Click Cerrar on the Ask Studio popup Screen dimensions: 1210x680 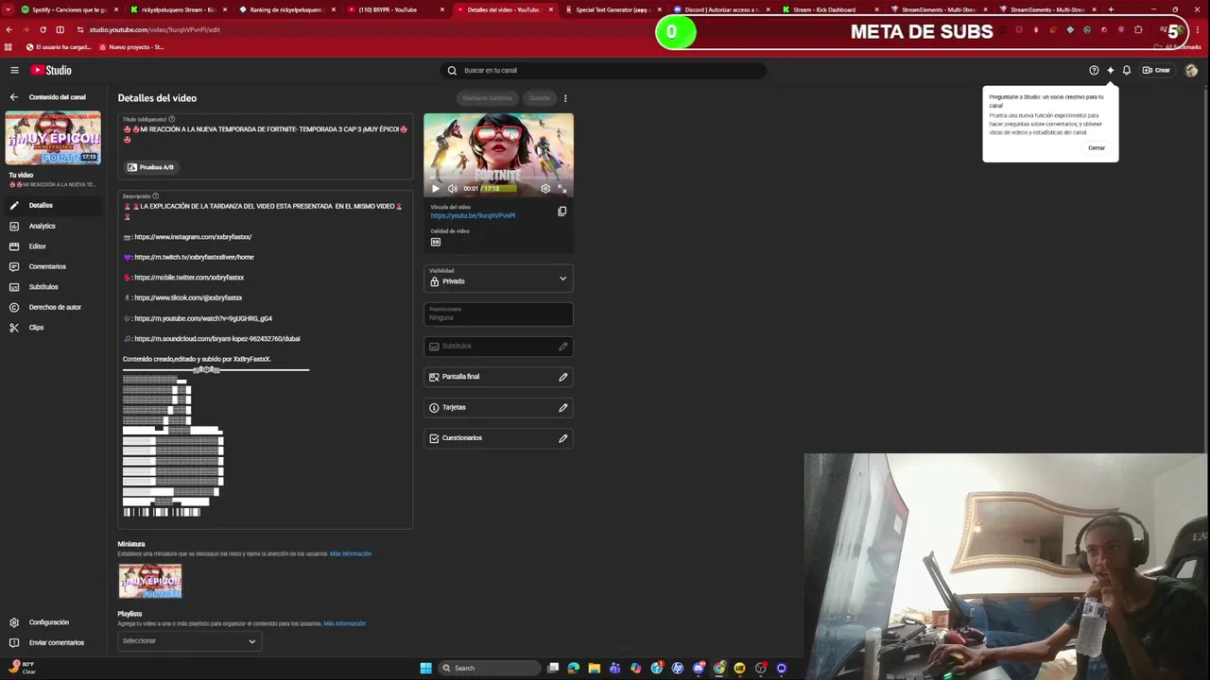tap(1097, 147)
